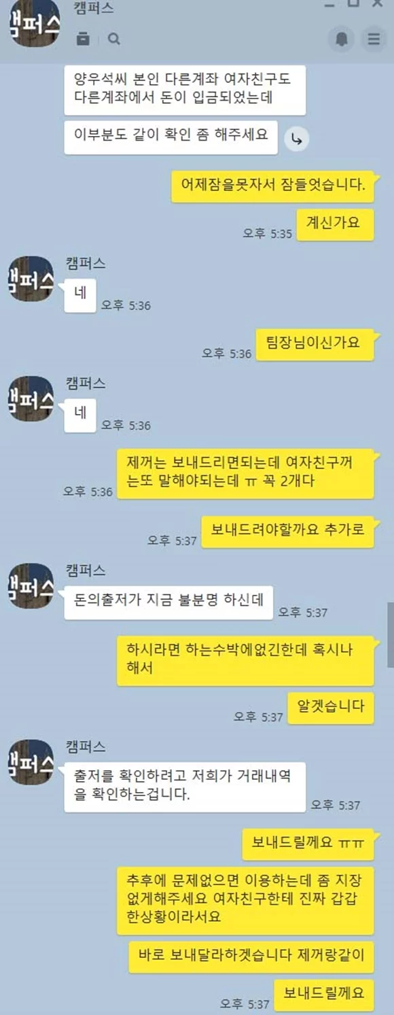The image size is (394, 1015).
Task: Click the chat room title 캠퍼스
Action: tap(93, 9)
